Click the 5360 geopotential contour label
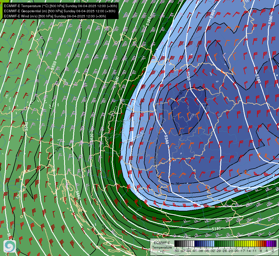This screenshot has width=279, height=256. coord(139,196)
